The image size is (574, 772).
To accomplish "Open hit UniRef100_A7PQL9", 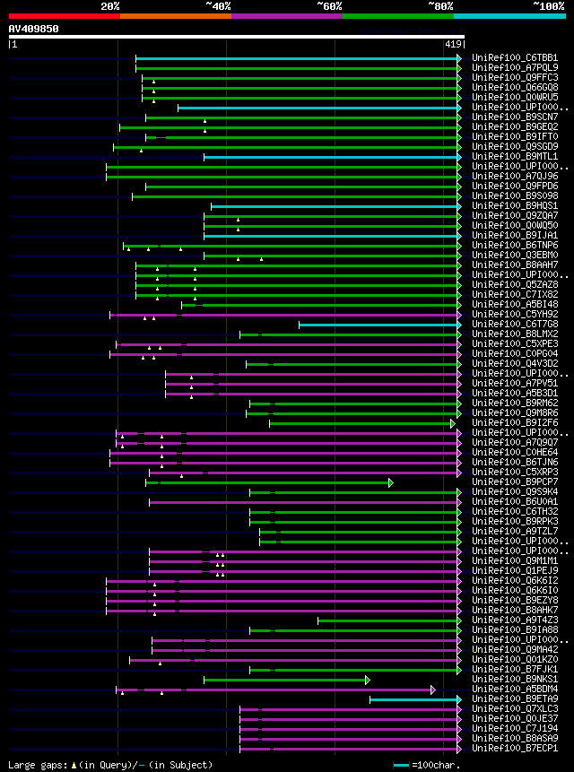I will point(515,68).
